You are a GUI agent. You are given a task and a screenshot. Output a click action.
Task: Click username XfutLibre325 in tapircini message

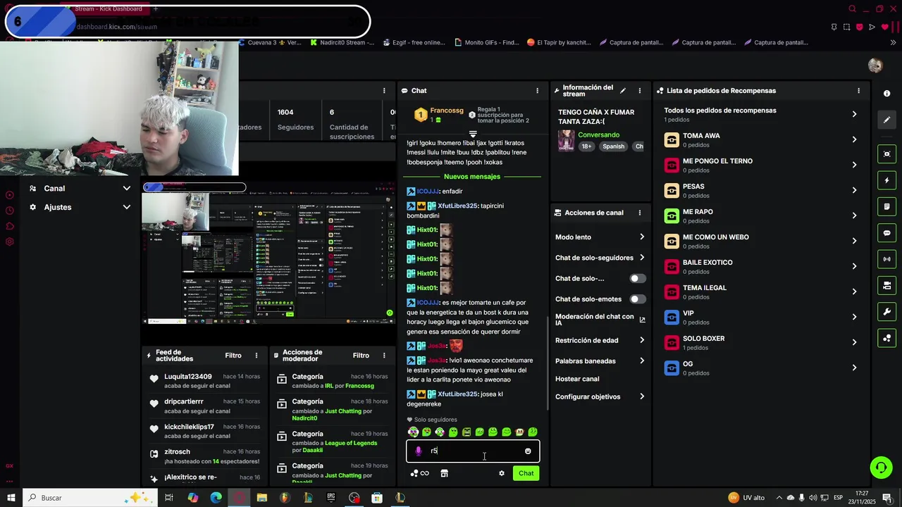pyautogui.click(x=457, y=206)
